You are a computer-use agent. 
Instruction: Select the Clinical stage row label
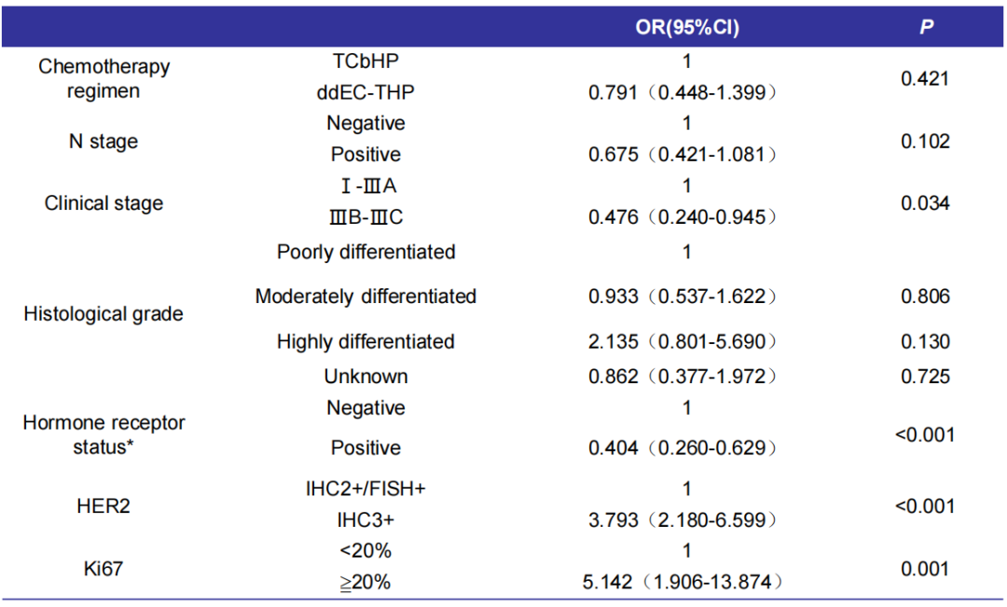pyautogui.click(x=103, y=203)
